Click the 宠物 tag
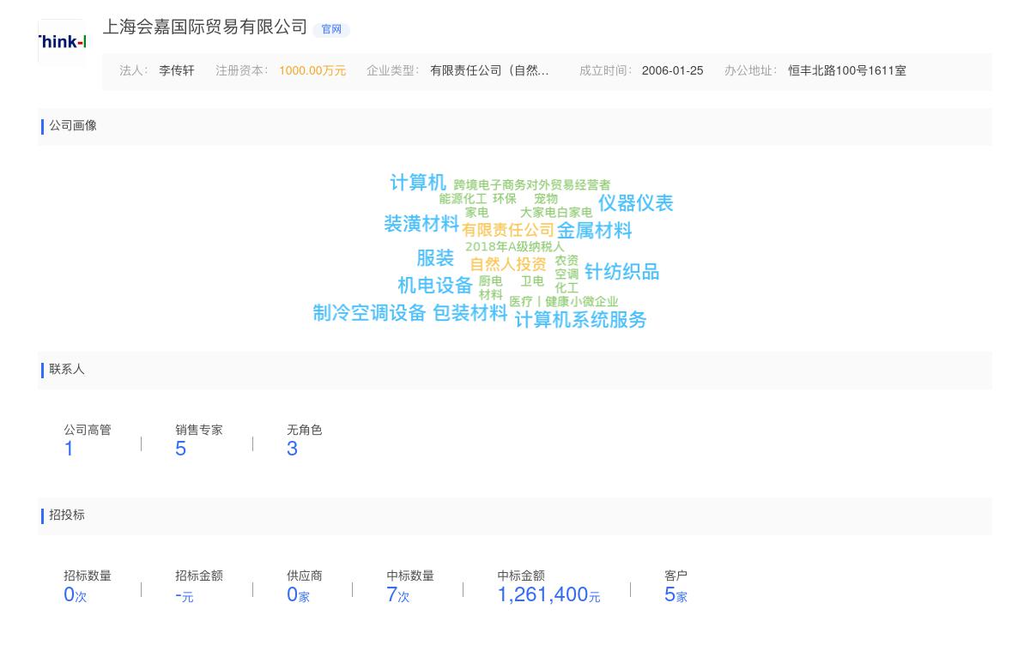Image resolution: width=1030 pixels, height=645 pixels. (x=546, y=199)
